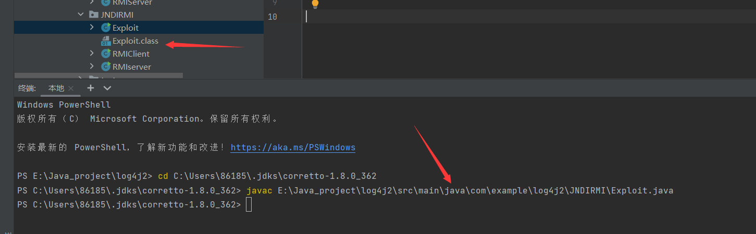Open the aka.ms/PSWindows link
This screenshot has width=756, height=234.
pyautogui.click(x=293, y=148)
